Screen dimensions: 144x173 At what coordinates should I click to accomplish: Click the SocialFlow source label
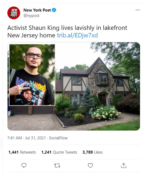58,138
